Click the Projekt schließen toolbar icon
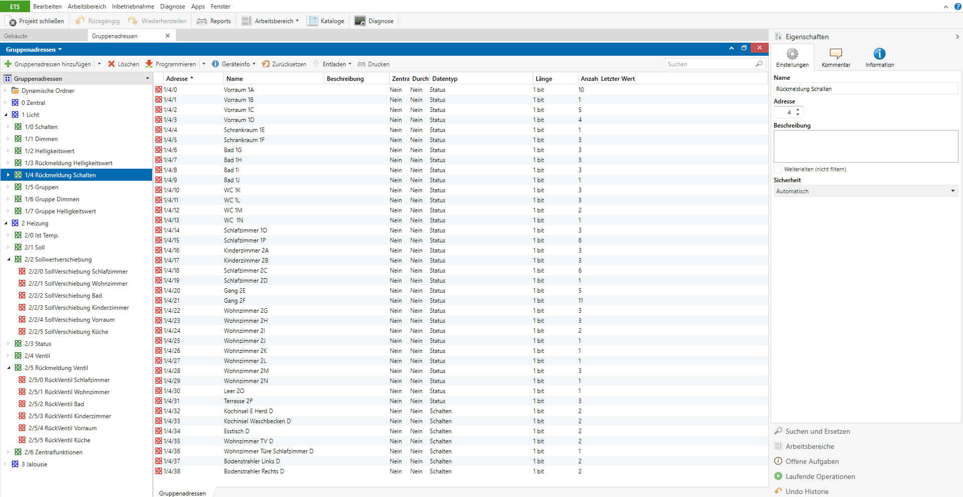The height and width of the screenshot is (497, 963). [11, 21]
